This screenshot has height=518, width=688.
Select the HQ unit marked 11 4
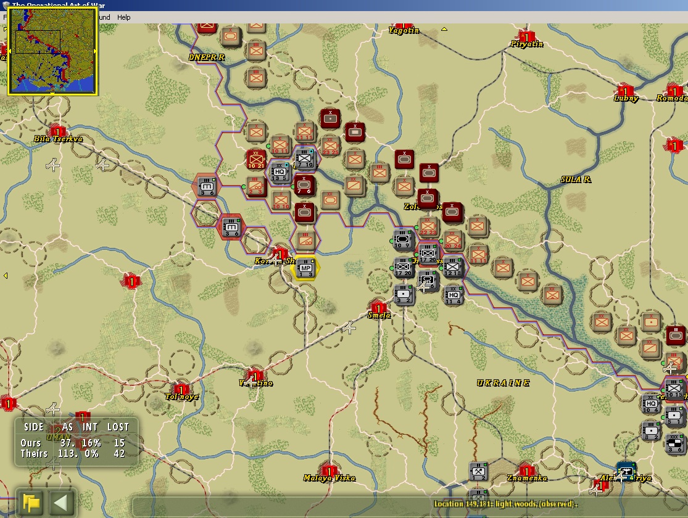click(453, 295)
